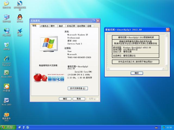174x130 pixels.
Task: Close the 系统属性 dialog window
Action: 98,21
